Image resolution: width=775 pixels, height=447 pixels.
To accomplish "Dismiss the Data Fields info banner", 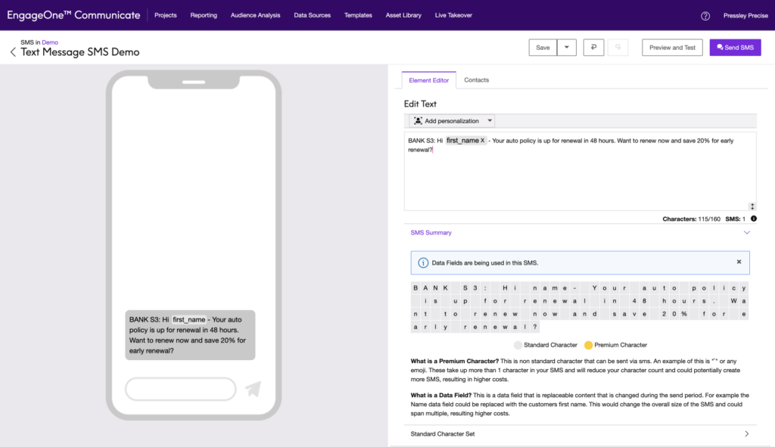I will tap(739, 262).
